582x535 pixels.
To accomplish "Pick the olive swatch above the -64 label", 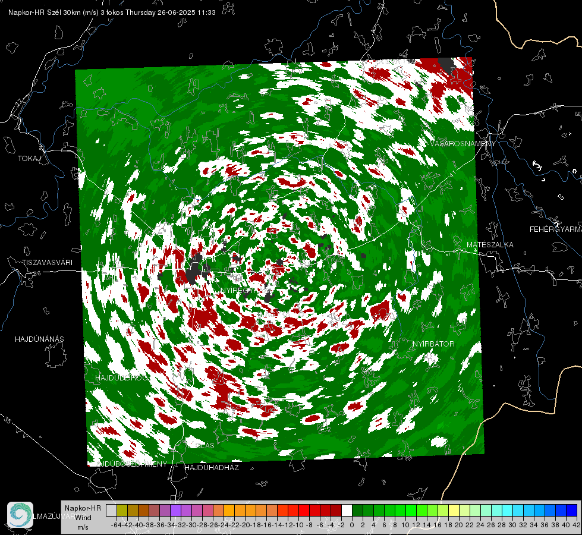I will coord(122,510).
